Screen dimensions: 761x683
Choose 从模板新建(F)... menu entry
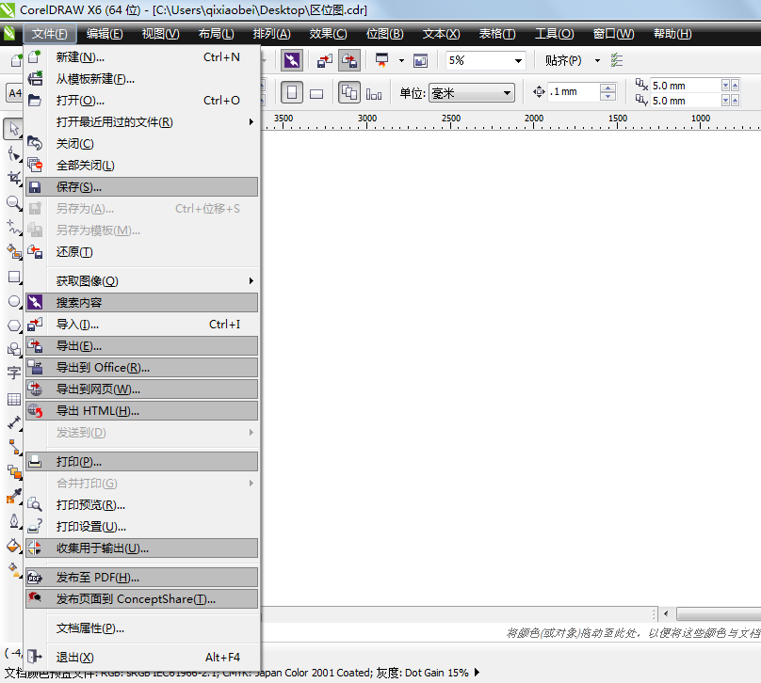(141, 78)
